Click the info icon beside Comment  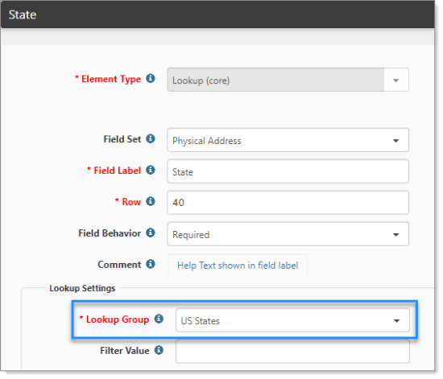click(151, 264)
